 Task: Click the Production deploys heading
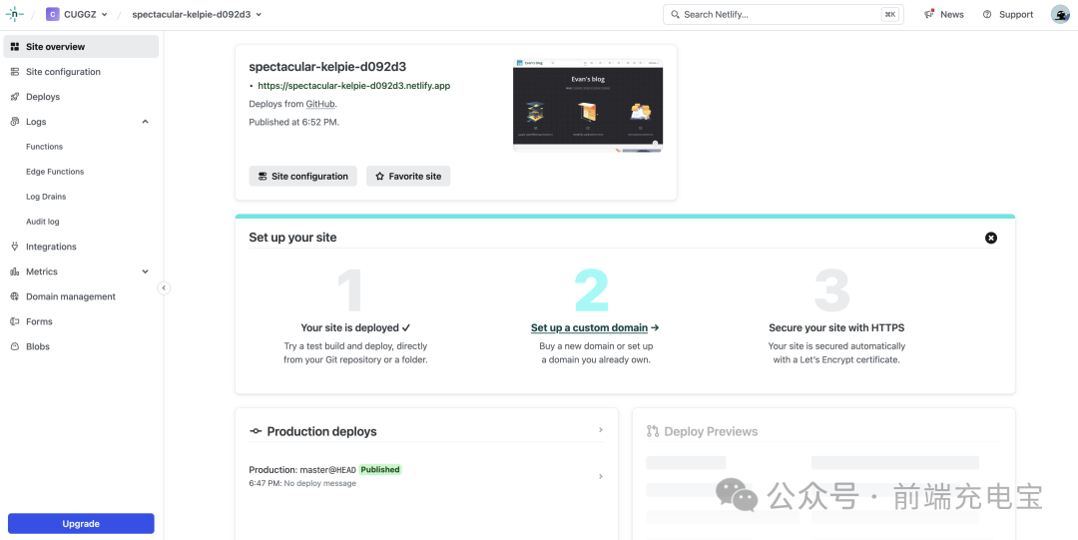pos(321,431)
